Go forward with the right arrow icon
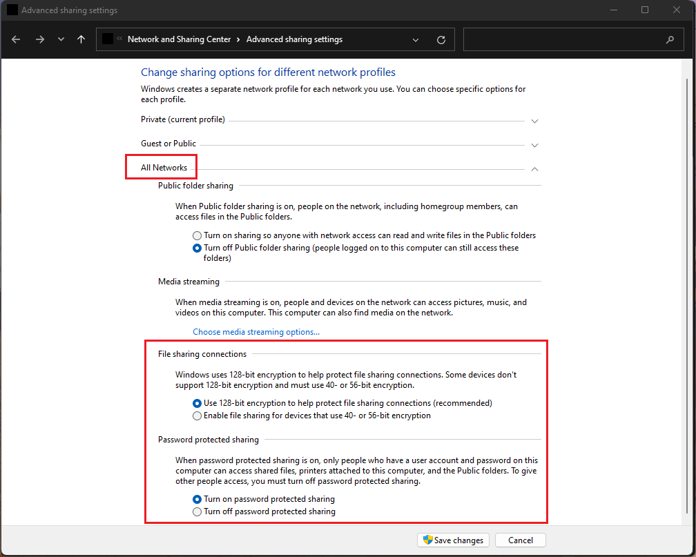 40,39
